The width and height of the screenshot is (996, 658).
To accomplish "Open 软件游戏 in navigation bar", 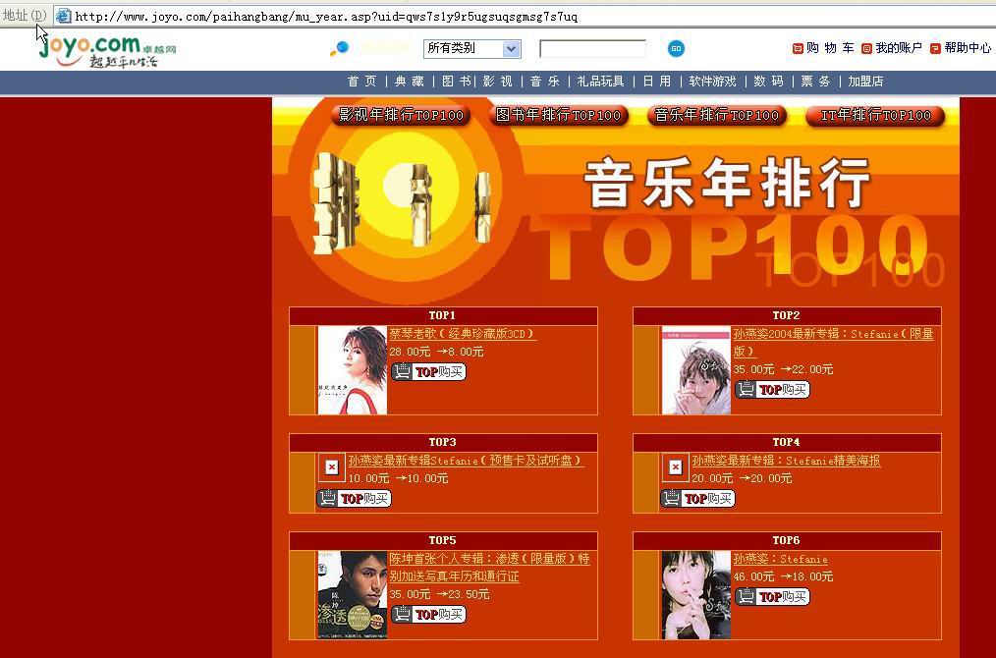I will (x=713, y=82).
